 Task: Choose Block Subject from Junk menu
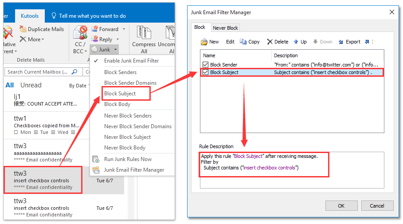(120, 94)
